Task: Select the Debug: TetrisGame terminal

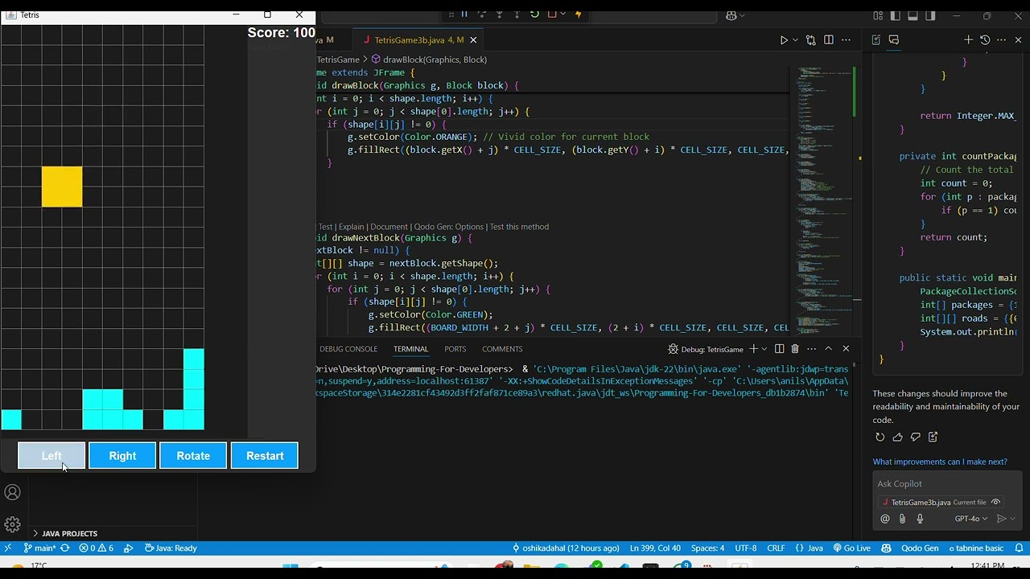Action: (x=706, y=349)
